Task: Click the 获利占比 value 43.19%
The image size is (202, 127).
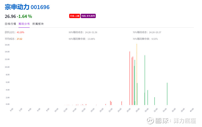Action: tap(20, 32)
